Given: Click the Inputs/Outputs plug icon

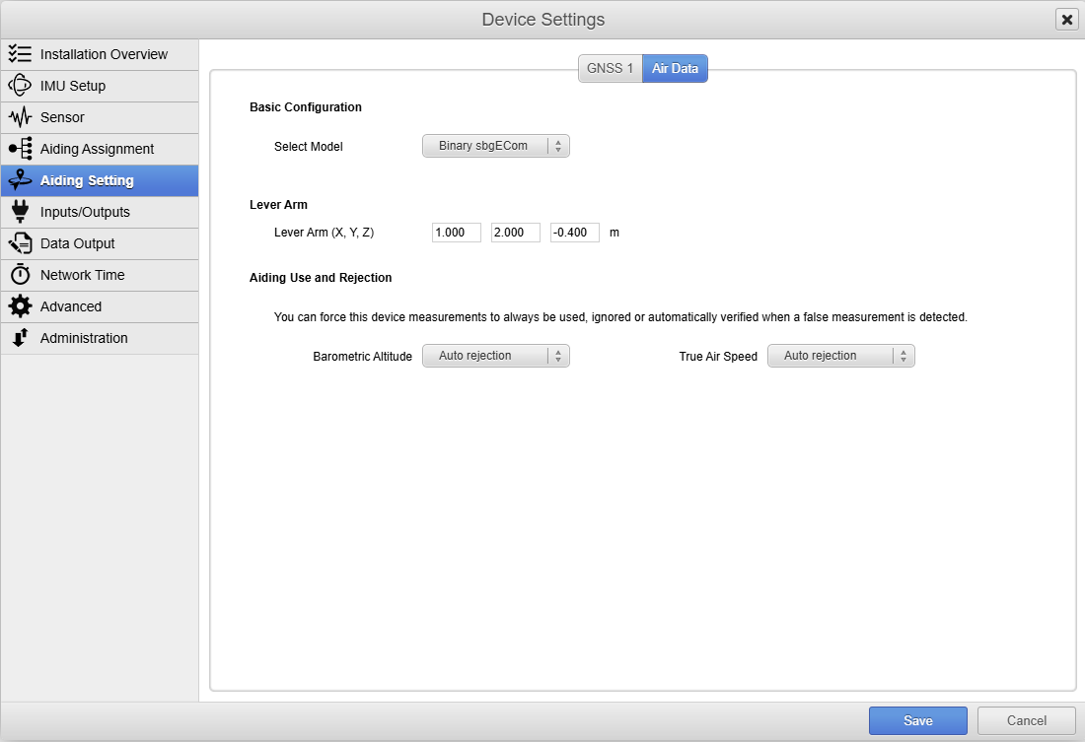Looking at the screenshot, I should pos(20,212).
